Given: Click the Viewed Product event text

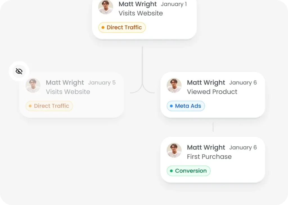Looking at the screenshot, I should click(212, 92).
